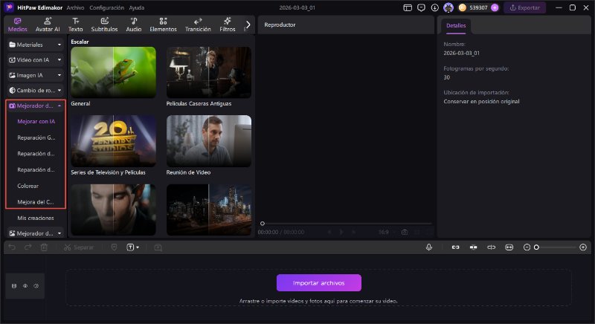Screen dimensions: 595x324
Task: Select Mejora del C... in sidebar
Action: coord(35,202)
